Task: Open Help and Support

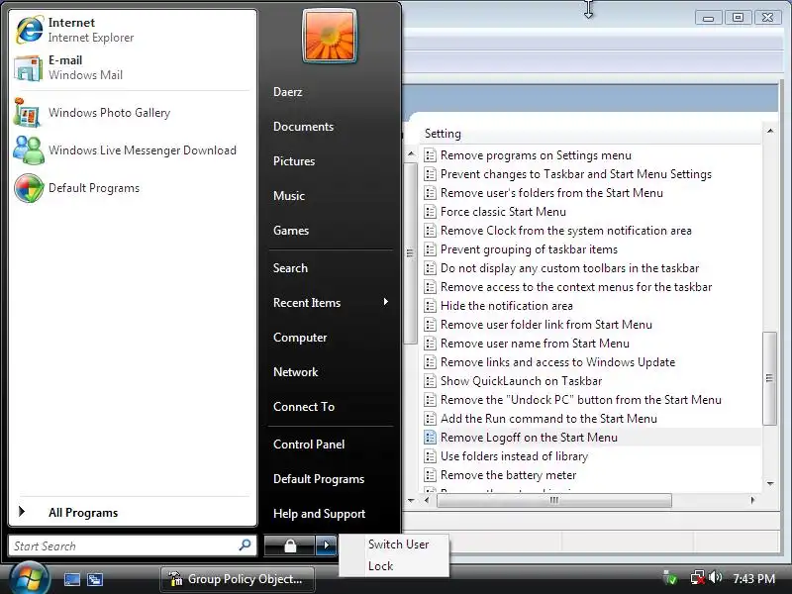Action: click(x=319, y=514)
